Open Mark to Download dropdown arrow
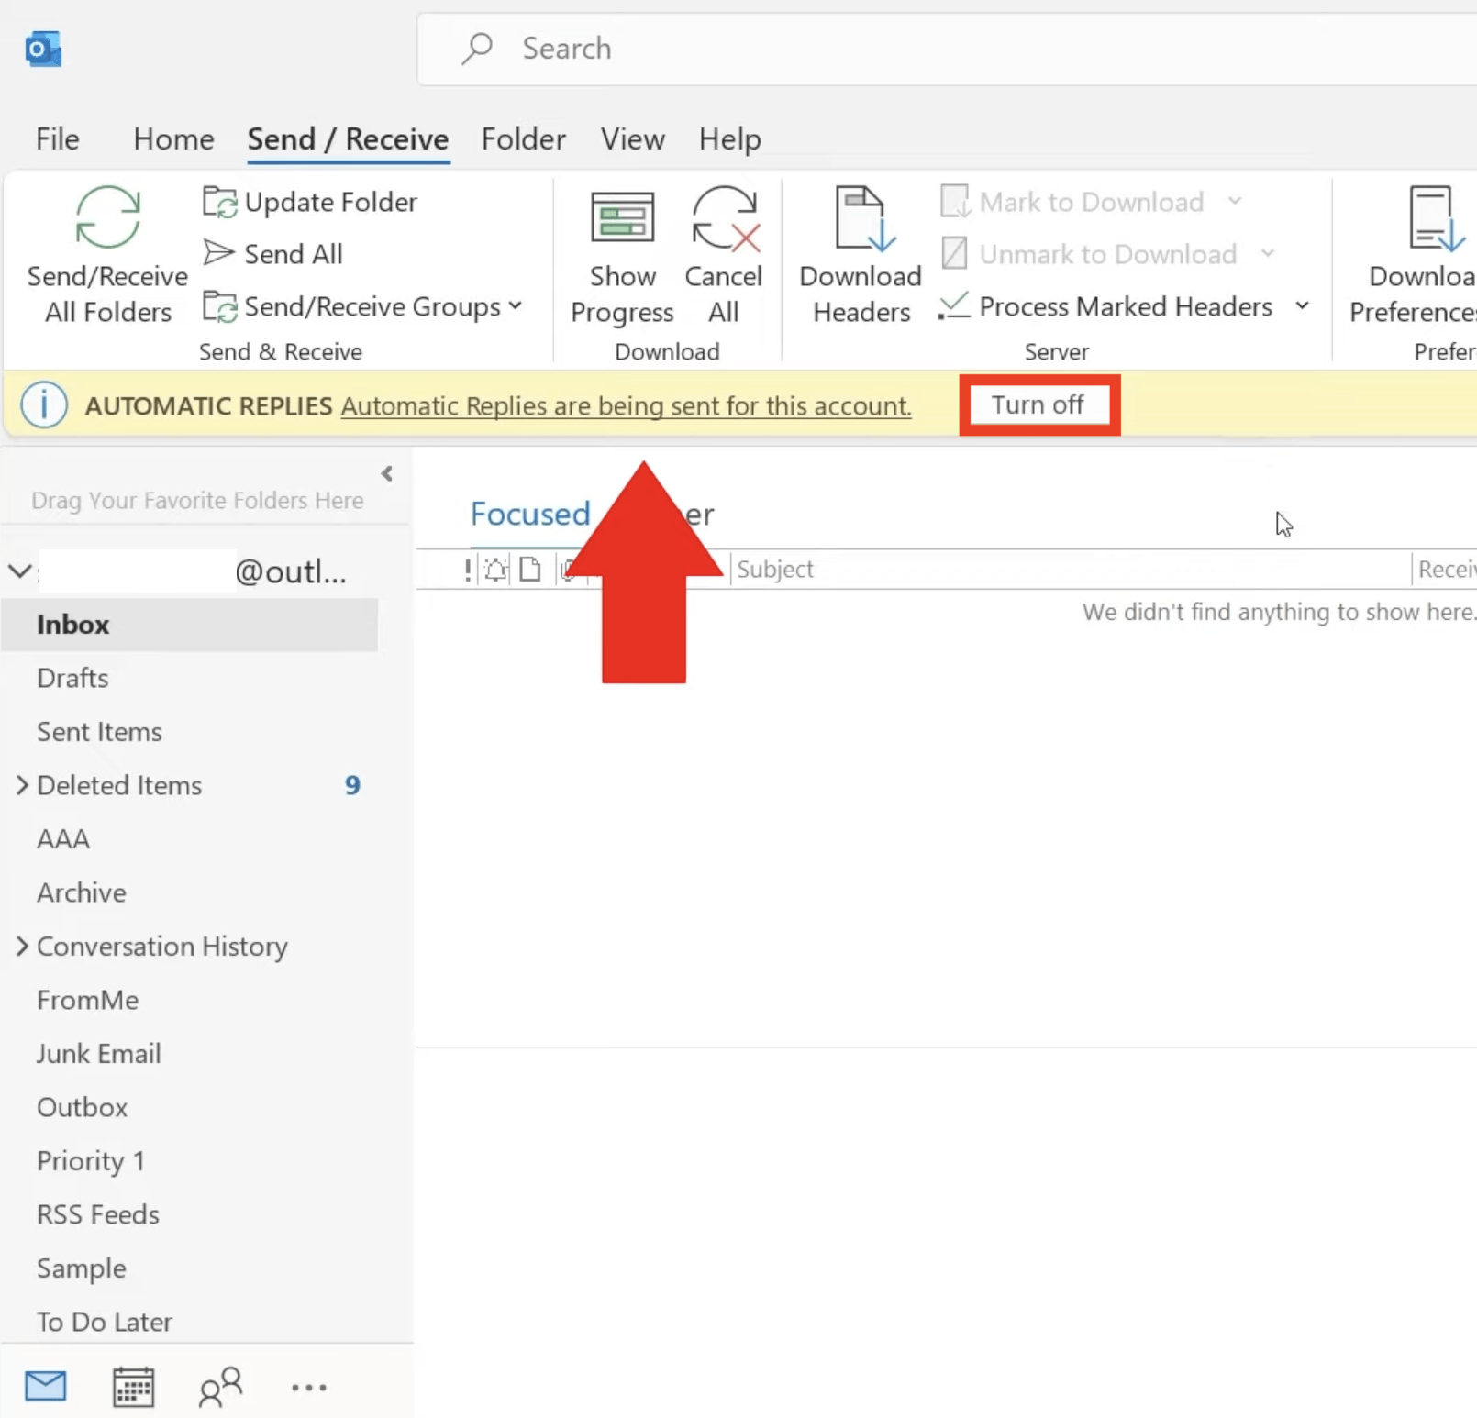 coord(1235,201)
